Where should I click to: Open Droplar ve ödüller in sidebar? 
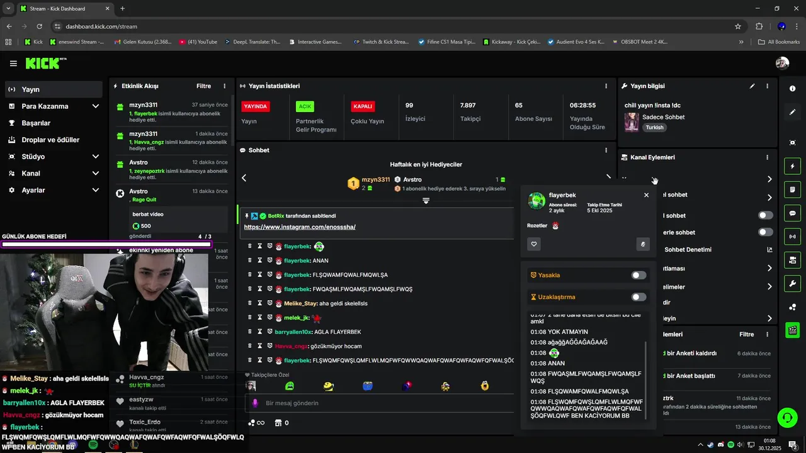[x=54, y=140]
